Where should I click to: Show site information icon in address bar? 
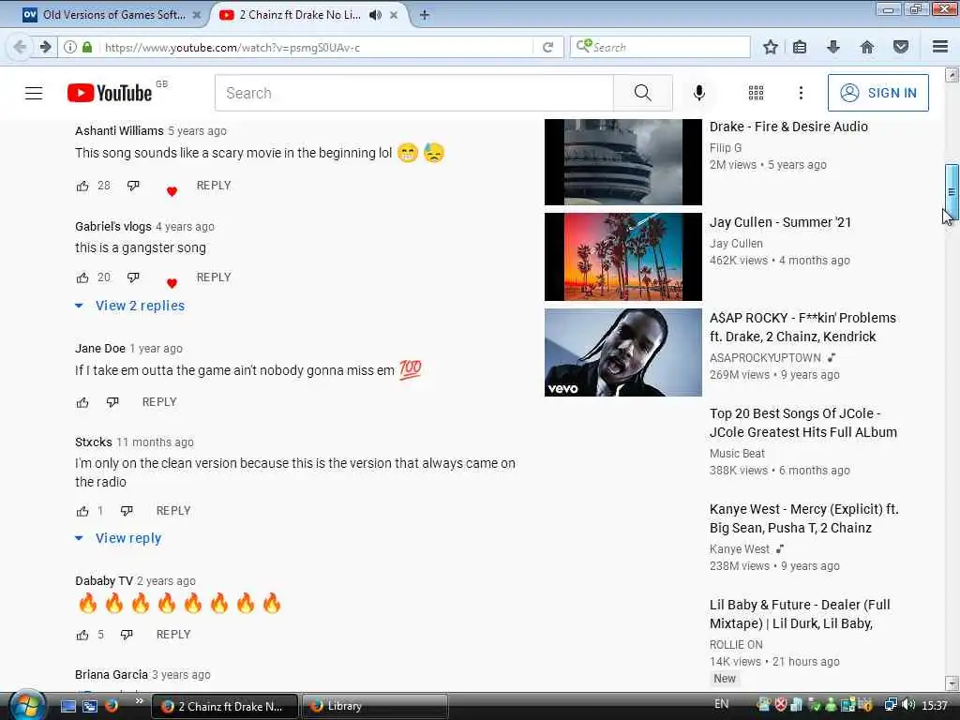[x=70, y=47]
